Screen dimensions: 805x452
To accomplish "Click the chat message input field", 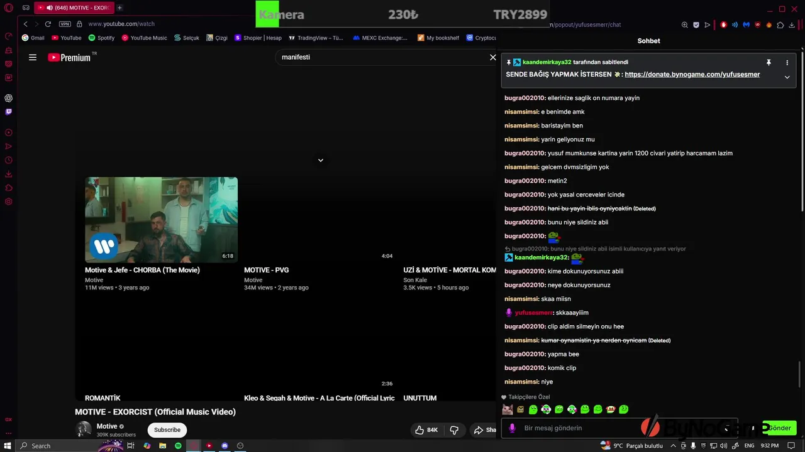I will pyautogui.click(x=619, y=428).
